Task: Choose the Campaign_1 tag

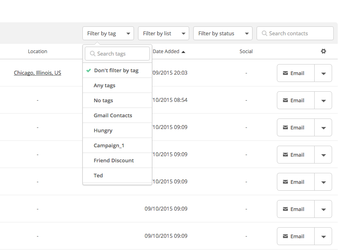Action: point(108,146)
